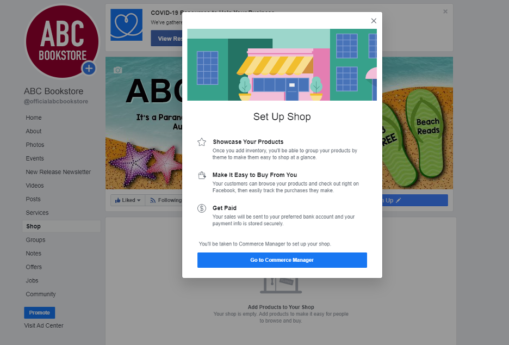Click the cover photo camera icon
Image resolution: width=509 pixels, height=345 pixels.
click(x=117, y=70)
